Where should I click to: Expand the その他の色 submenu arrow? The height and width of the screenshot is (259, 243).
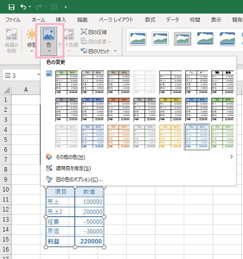[231, 157]
